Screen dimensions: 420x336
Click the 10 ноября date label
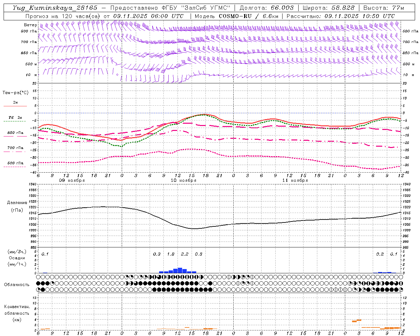pyautogui.click(x=183, y=180)
